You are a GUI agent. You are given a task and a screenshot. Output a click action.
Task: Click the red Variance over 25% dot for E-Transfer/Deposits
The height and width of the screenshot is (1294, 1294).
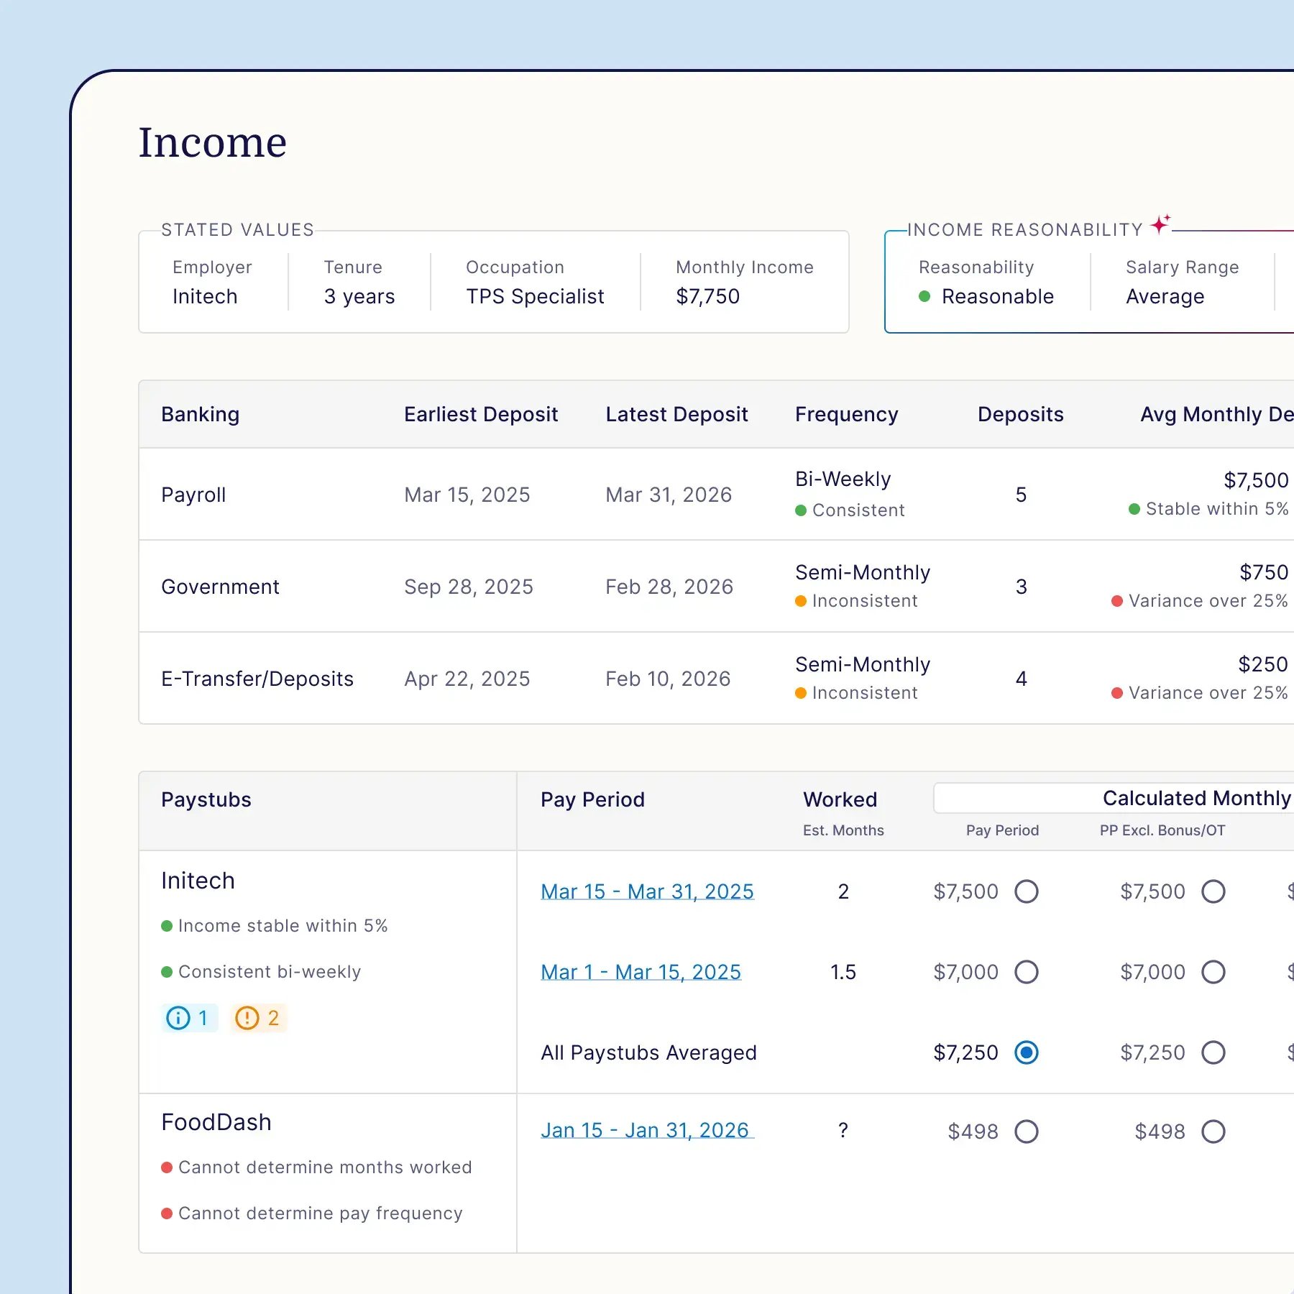1116,693
